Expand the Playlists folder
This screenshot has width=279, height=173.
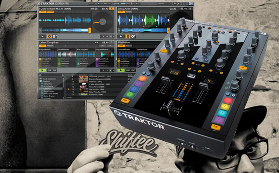point(45,81)
